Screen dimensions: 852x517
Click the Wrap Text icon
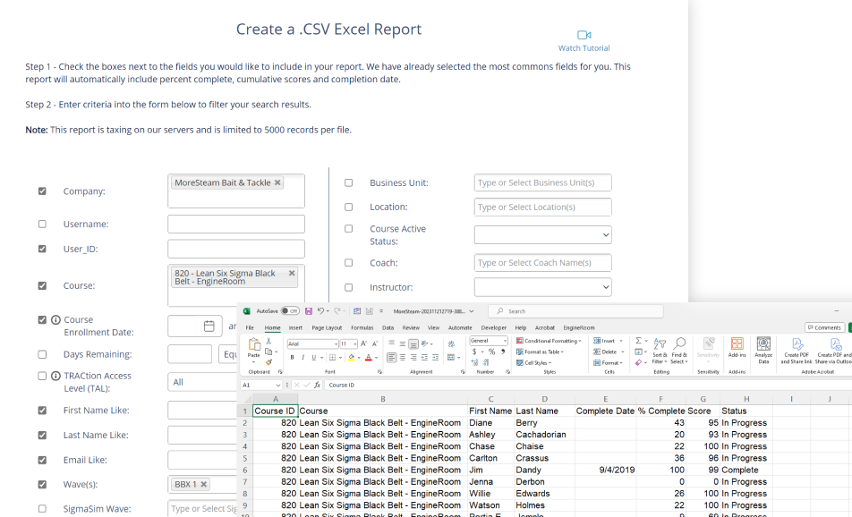(x=451, y=343)
